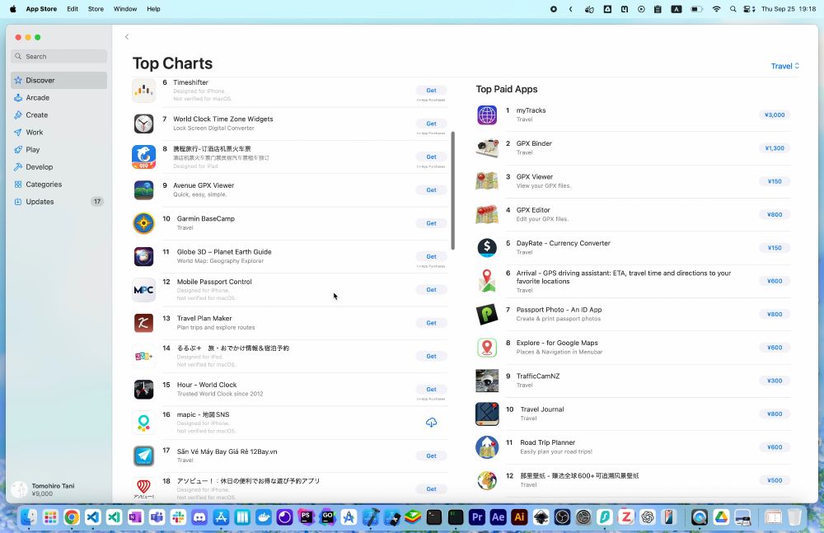The image size is (824, 533).
Task: Select Discover in the sidebar
Action: click(x=59, y=81)
